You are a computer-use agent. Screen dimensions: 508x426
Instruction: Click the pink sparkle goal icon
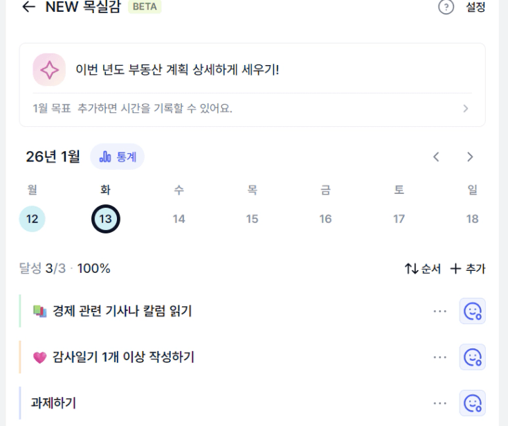click(49, 70)
